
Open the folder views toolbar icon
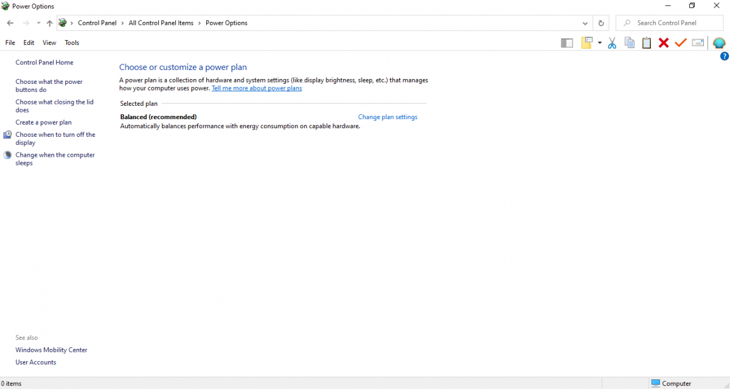pyautogui.click(x=587, y=43)
